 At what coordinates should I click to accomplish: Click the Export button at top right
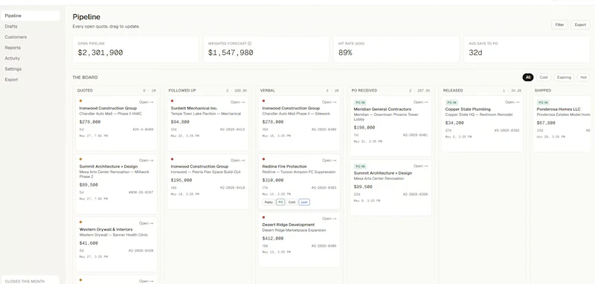[580, 25]
